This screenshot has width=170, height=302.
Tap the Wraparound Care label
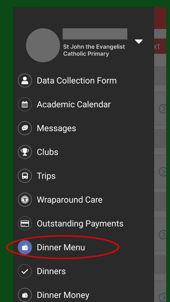70,200
